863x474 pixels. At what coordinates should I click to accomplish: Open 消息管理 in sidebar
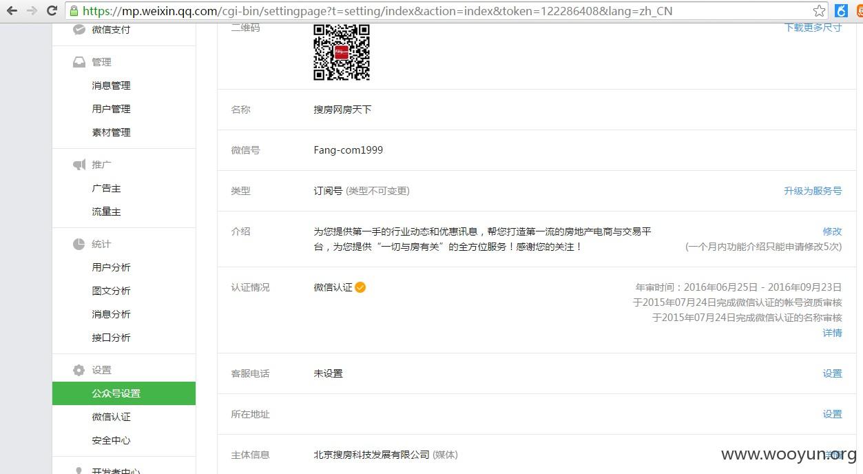coord(111,85)
